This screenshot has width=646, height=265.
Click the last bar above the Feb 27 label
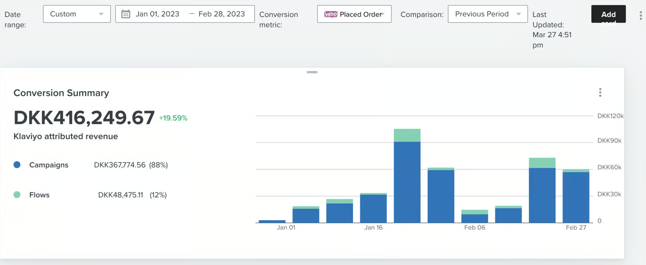(x=576, y=197)
